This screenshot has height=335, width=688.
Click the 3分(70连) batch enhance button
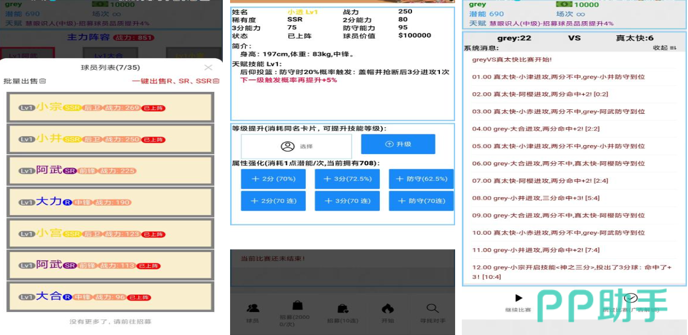click(347, 201)
